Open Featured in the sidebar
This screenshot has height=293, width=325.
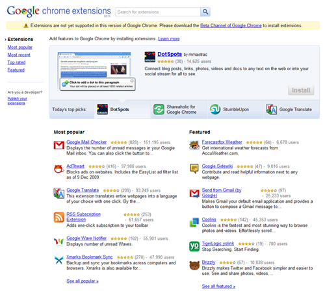pos(16,70)
